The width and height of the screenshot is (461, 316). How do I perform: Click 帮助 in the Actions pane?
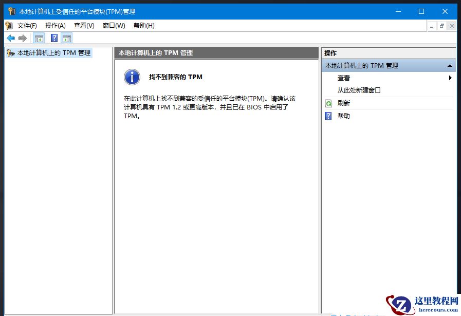tap(343, 116)
